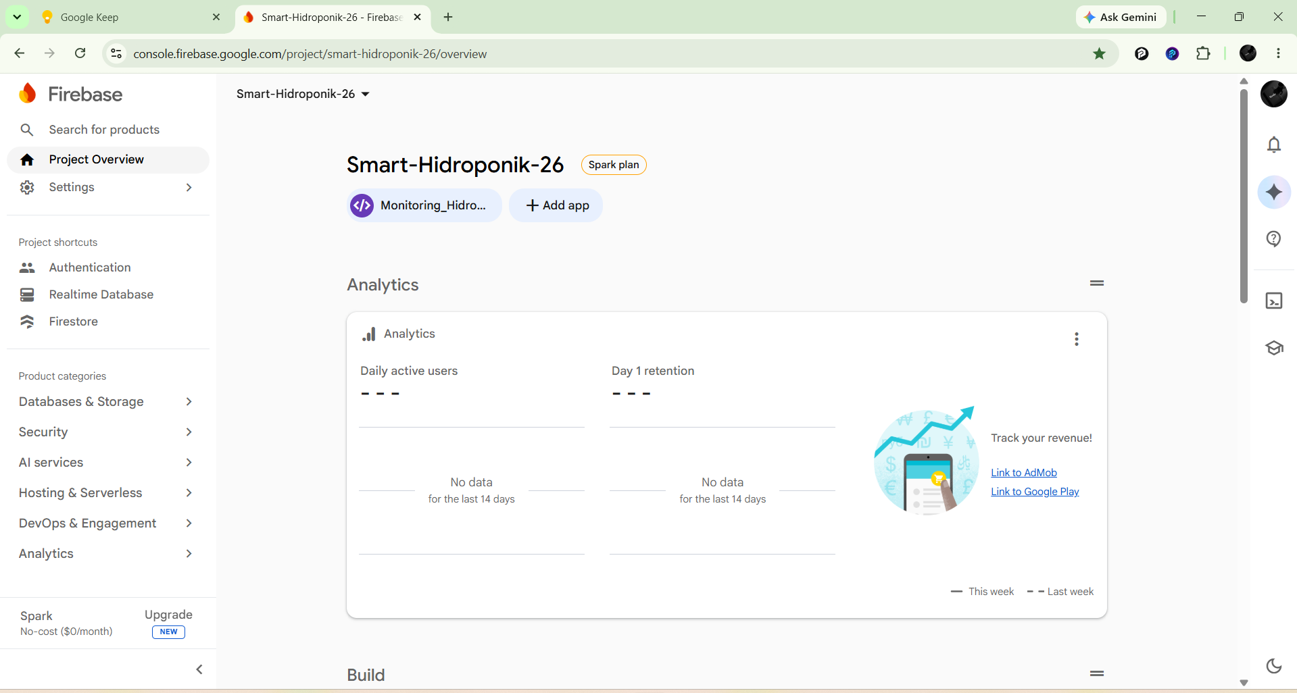Toggle dark mode moon icon
Viewport: 1297px width, 693px height.
tap(1274, 666)
